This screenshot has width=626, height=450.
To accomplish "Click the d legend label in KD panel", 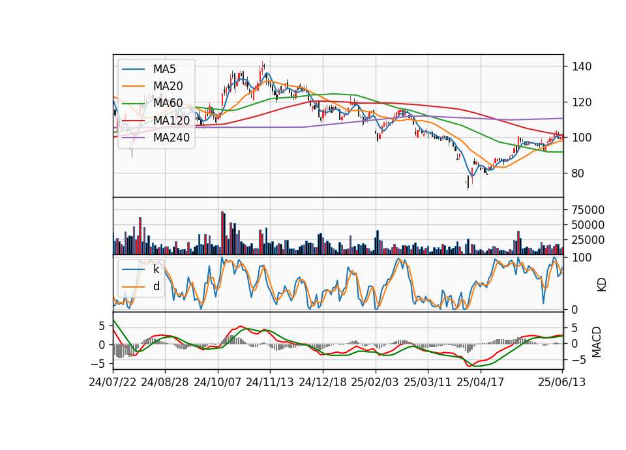I will click(156, 286).
